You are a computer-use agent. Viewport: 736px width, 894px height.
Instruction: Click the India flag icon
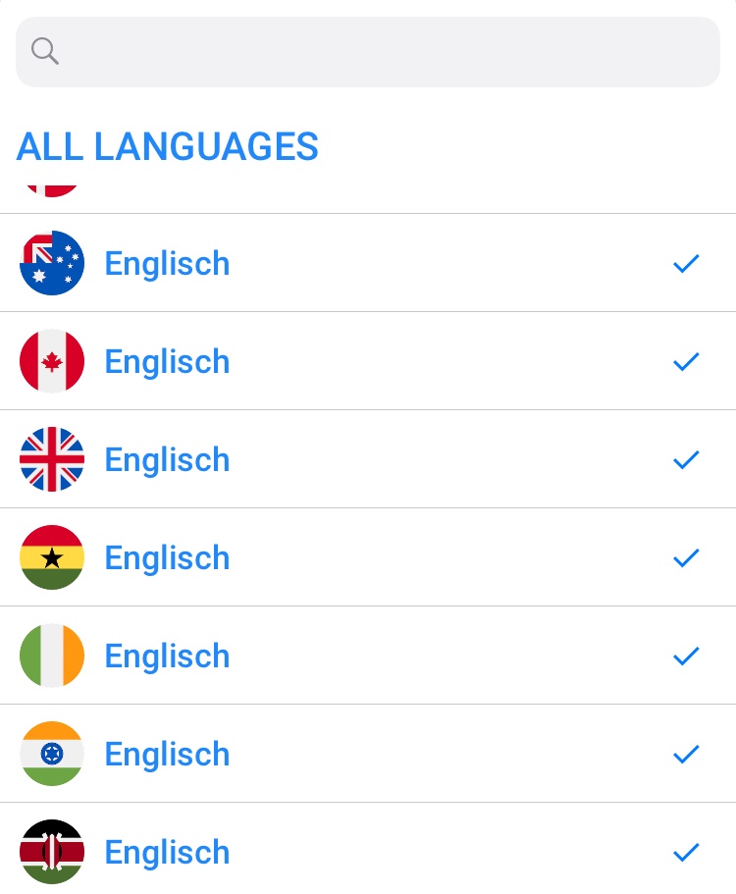[x=52, y=754]
